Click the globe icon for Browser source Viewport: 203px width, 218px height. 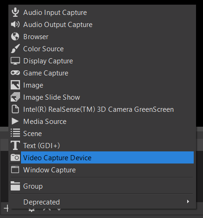tap(15, 36)
